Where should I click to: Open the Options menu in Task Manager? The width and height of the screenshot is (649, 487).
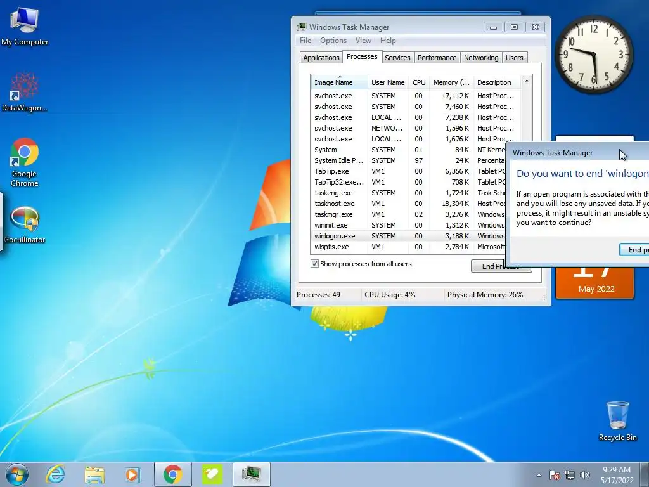[x=333, y=41]
